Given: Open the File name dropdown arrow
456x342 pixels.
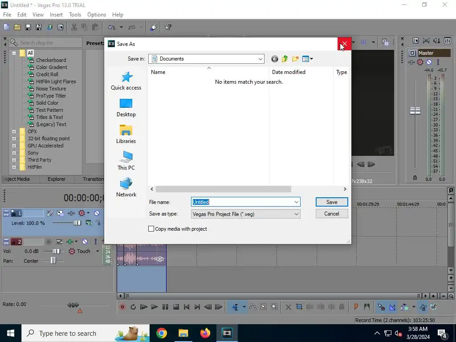Looking at the screenshot, I should point(296,202).
